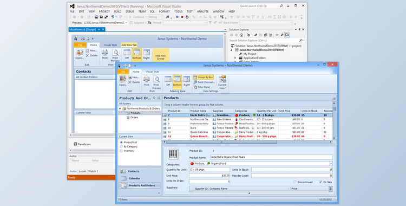Expand ApplicationFolders node in Solution Explorer
The width and height of the screenshot is (406, 206).
tap(235, 58)
